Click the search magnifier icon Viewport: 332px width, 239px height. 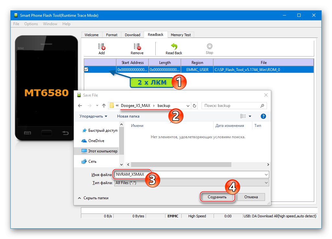coord(262,105)
